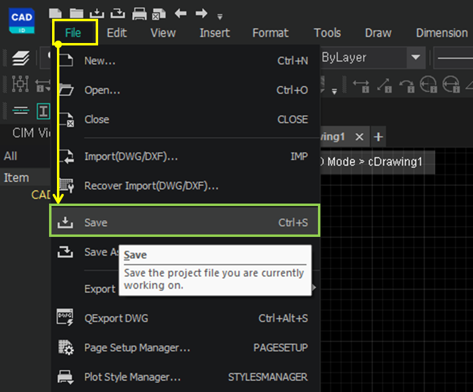This screenshot has width=473, height=392.
Task: Click the CIM View panel title
Action: [31, 133]
